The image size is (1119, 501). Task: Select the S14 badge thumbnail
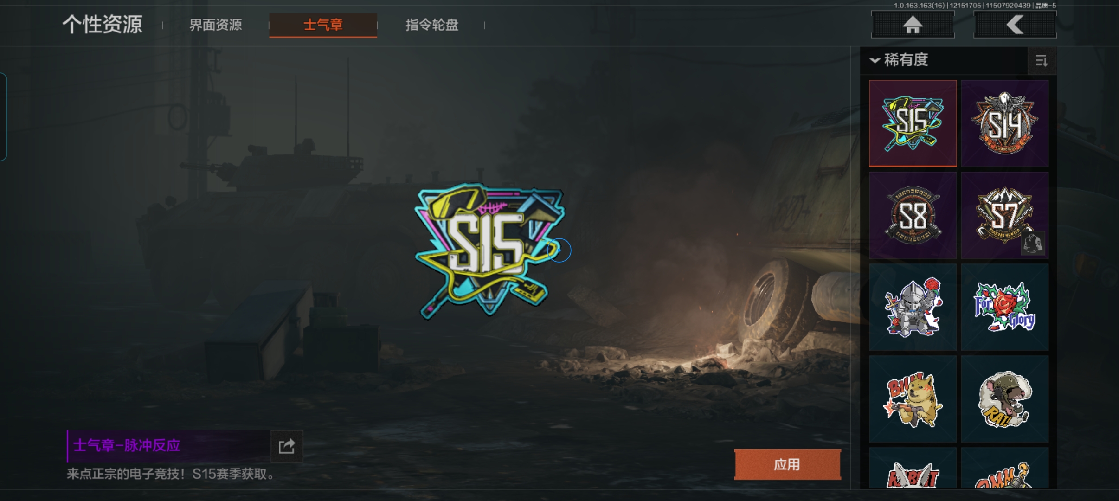[1005, 123]
